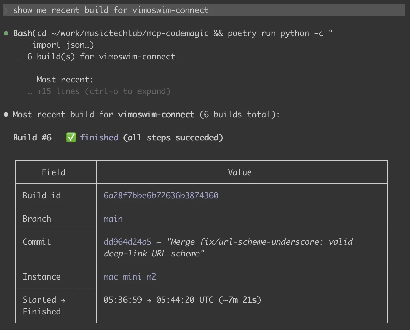Screen dimensions: 410x330
Task: Click the '05:36:59 → 05:44:20 UTC' time value
Action: point(159,300)
